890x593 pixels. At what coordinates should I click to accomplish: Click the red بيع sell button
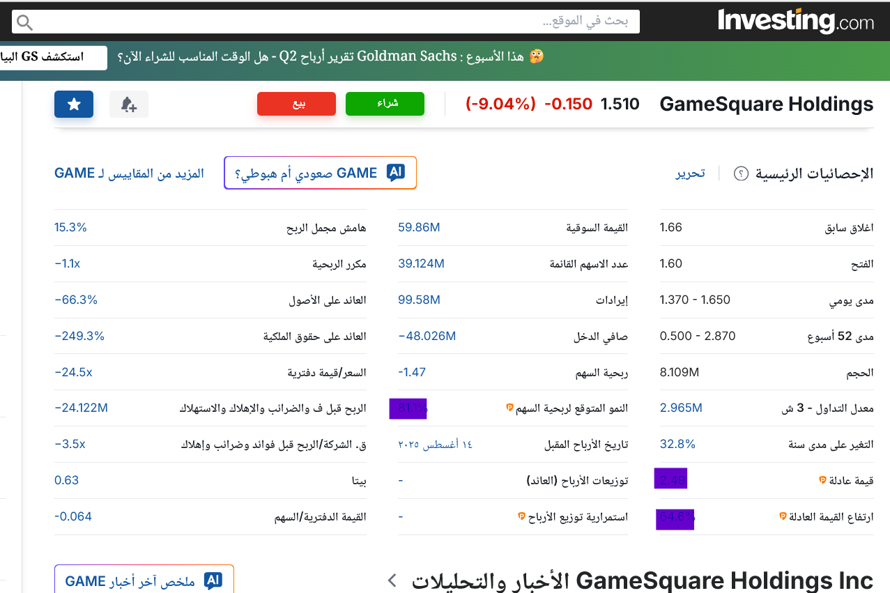tap(297, 104)
